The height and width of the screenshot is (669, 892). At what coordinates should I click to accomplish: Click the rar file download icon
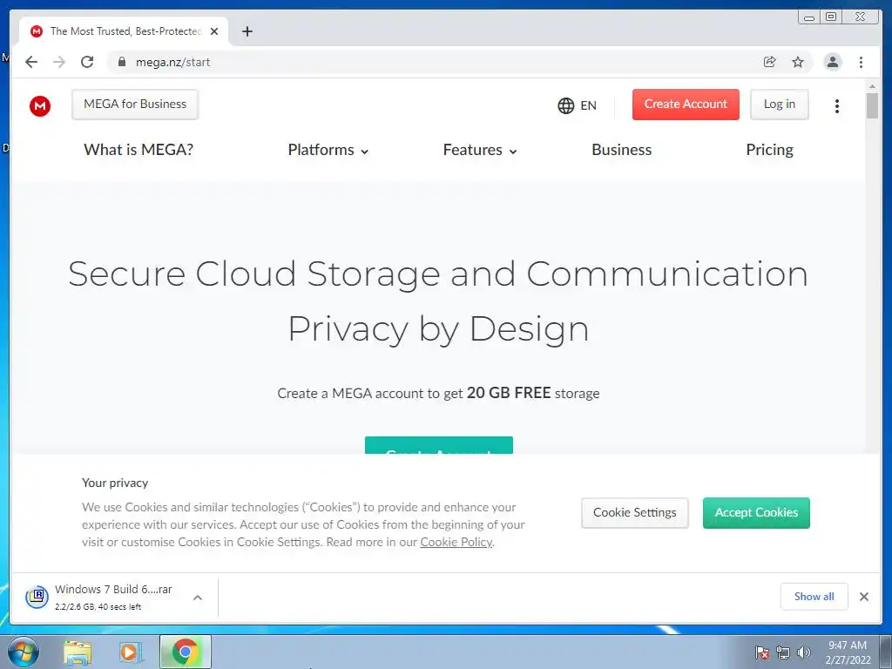tap(37, 597)
